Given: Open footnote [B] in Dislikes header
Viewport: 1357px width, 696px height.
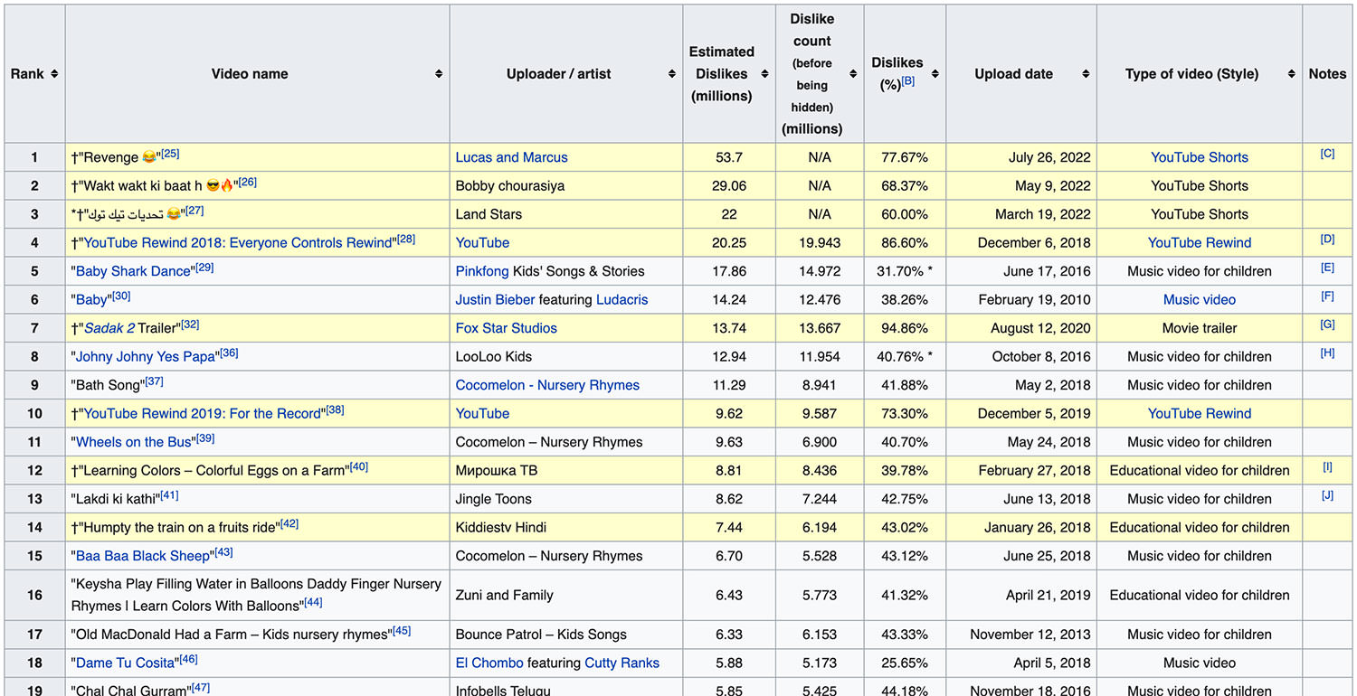Looking at the screenshot, I should [x=908, y=81].
